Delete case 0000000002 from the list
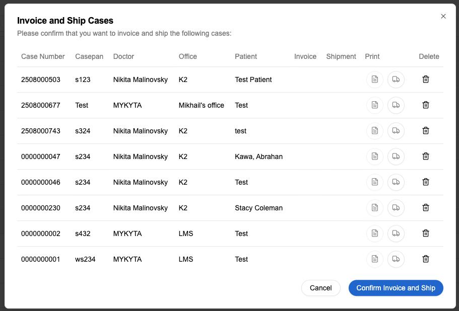The image size is (459, 311). [x=426, y=234]
